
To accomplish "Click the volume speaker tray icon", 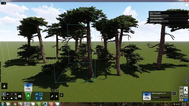I will 179,104.
